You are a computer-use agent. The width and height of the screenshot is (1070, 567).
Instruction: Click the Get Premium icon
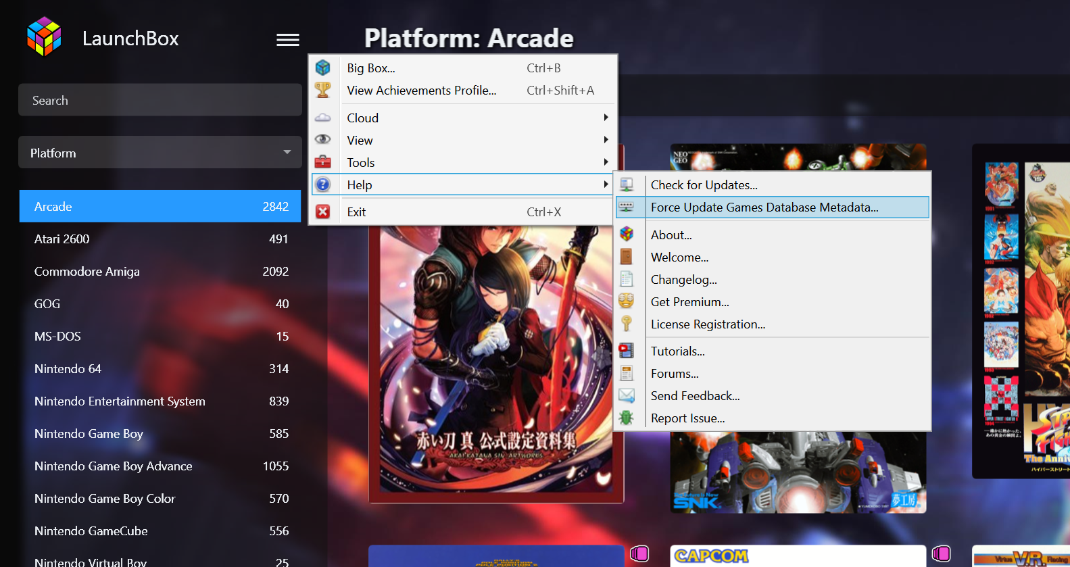tap(627, 301)
